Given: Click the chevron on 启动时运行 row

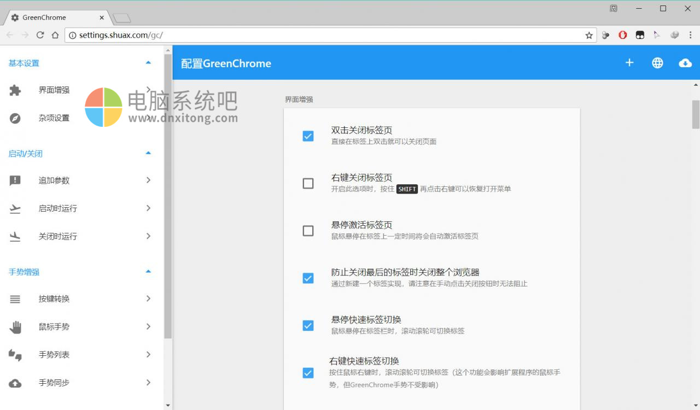Looking at the screenshot, I should tap(148, 208).
